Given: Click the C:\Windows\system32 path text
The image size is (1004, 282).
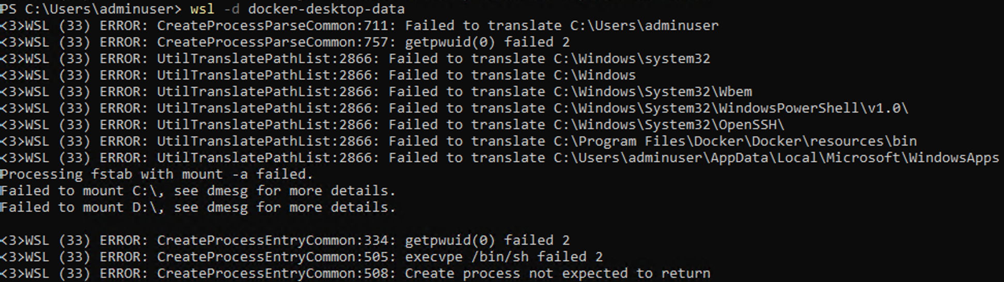Looking at the screenshot, I should pos(632,58).
